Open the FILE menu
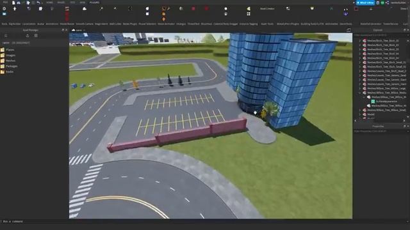This screenshot has height=230, width=410. tap(5, 3)
